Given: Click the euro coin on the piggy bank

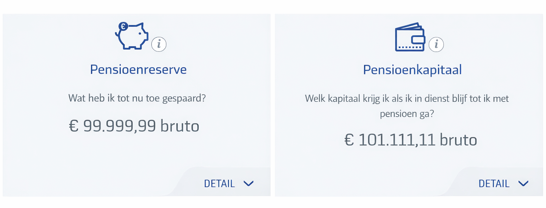Looking at the screenshot, I should tap(123, 26).
